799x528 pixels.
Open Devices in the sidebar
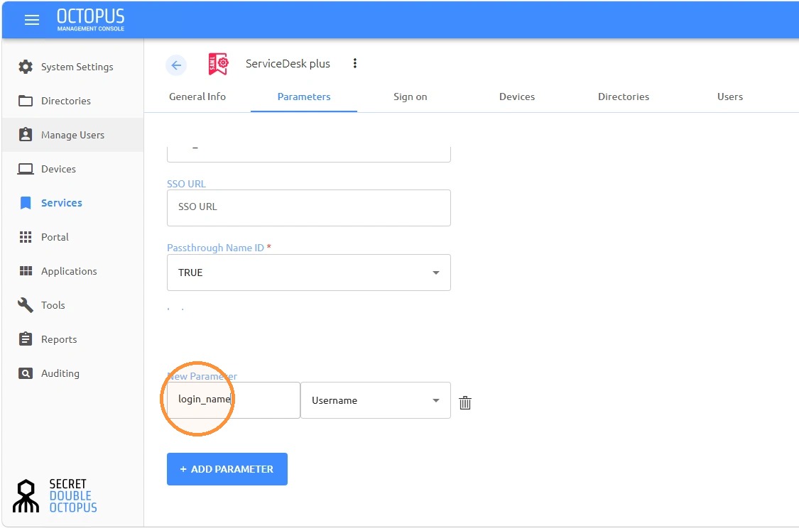click(x=73, y=168)
